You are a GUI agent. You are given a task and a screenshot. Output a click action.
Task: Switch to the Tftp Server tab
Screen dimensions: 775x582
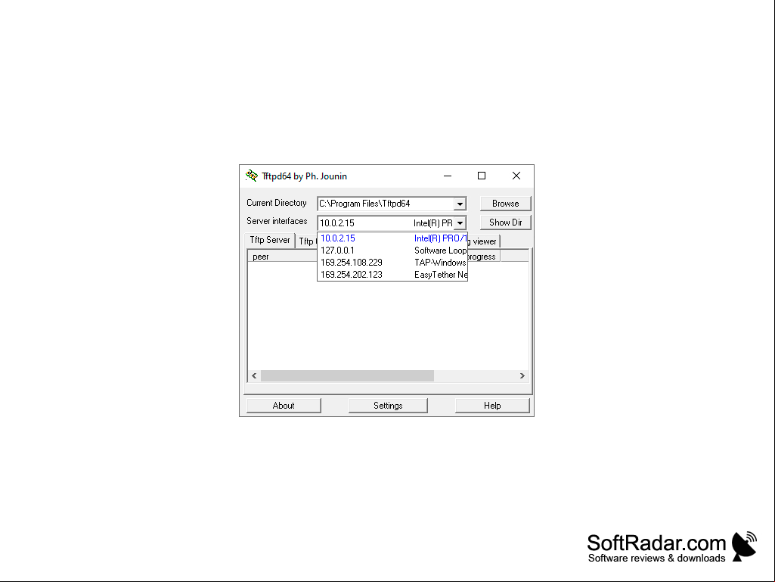[270, 240]
